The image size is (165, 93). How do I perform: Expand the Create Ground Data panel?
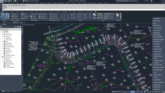pos(15,20)
